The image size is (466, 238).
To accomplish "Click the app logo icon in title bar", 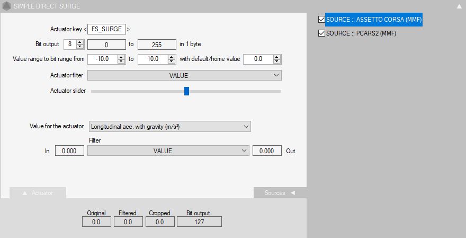I will [x=6, y=6].
